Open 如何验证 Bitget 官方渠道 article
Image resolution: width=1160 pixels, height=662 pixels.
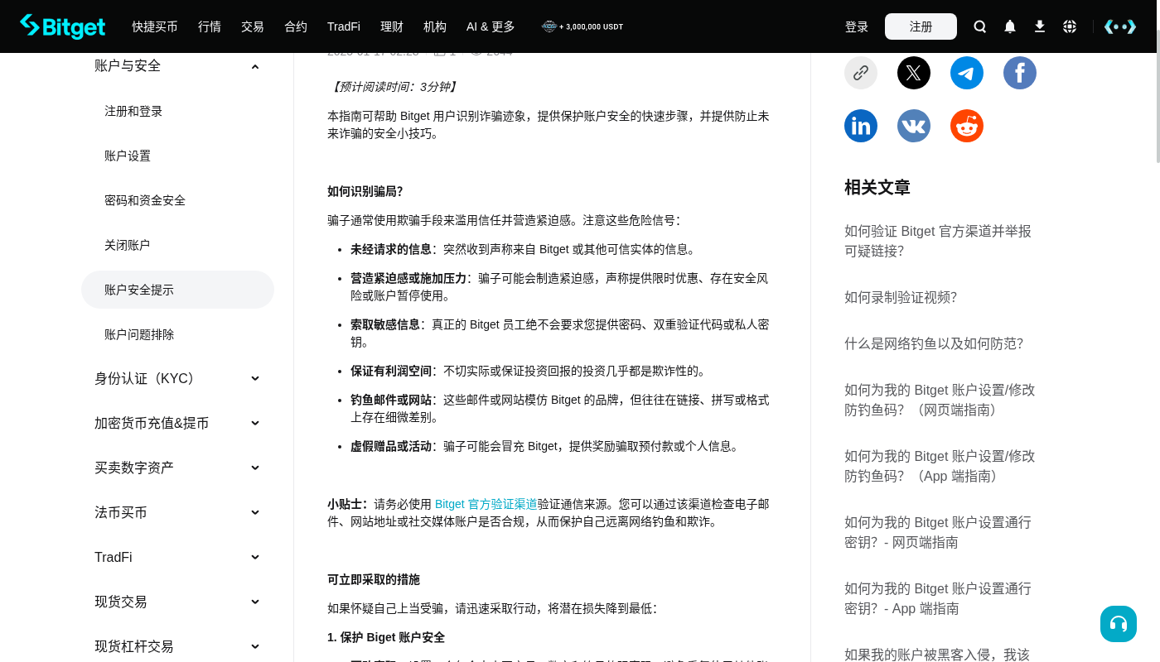(938, 241)
